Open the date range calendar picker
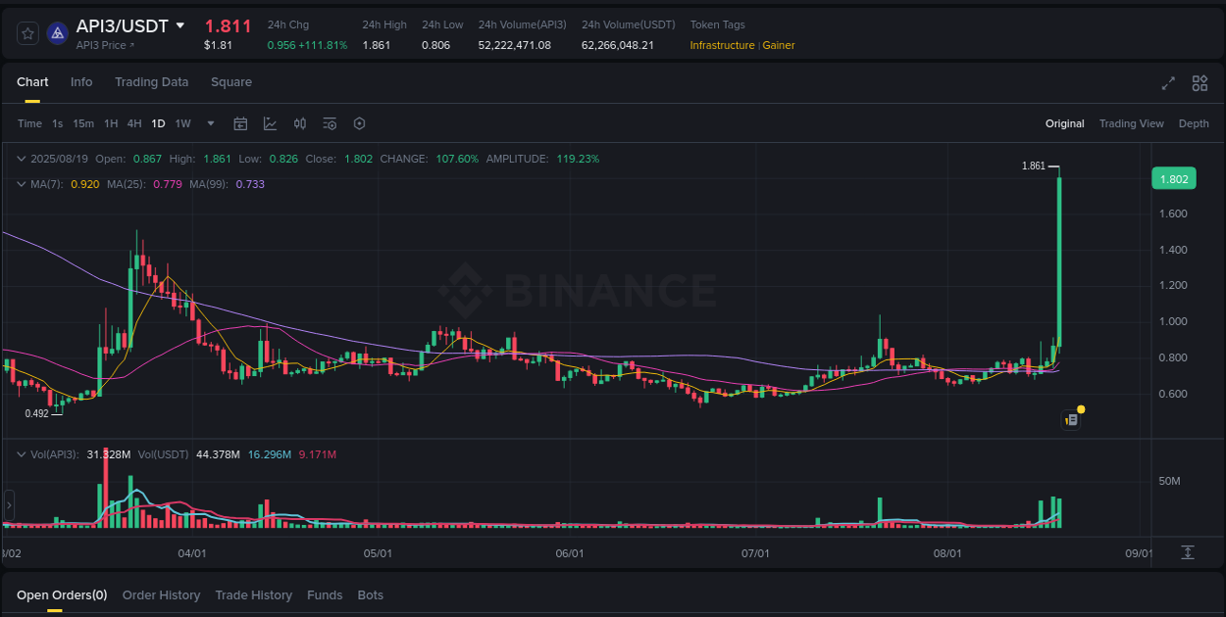The height and width of the screenshot is (617, 1226). pyautogui.click(x=240, y=123)
